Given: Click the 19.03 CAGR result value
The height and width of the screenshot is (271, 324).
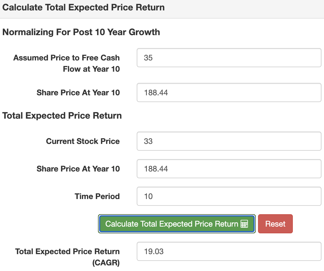Looking at the screenshot, I should 154,251.
